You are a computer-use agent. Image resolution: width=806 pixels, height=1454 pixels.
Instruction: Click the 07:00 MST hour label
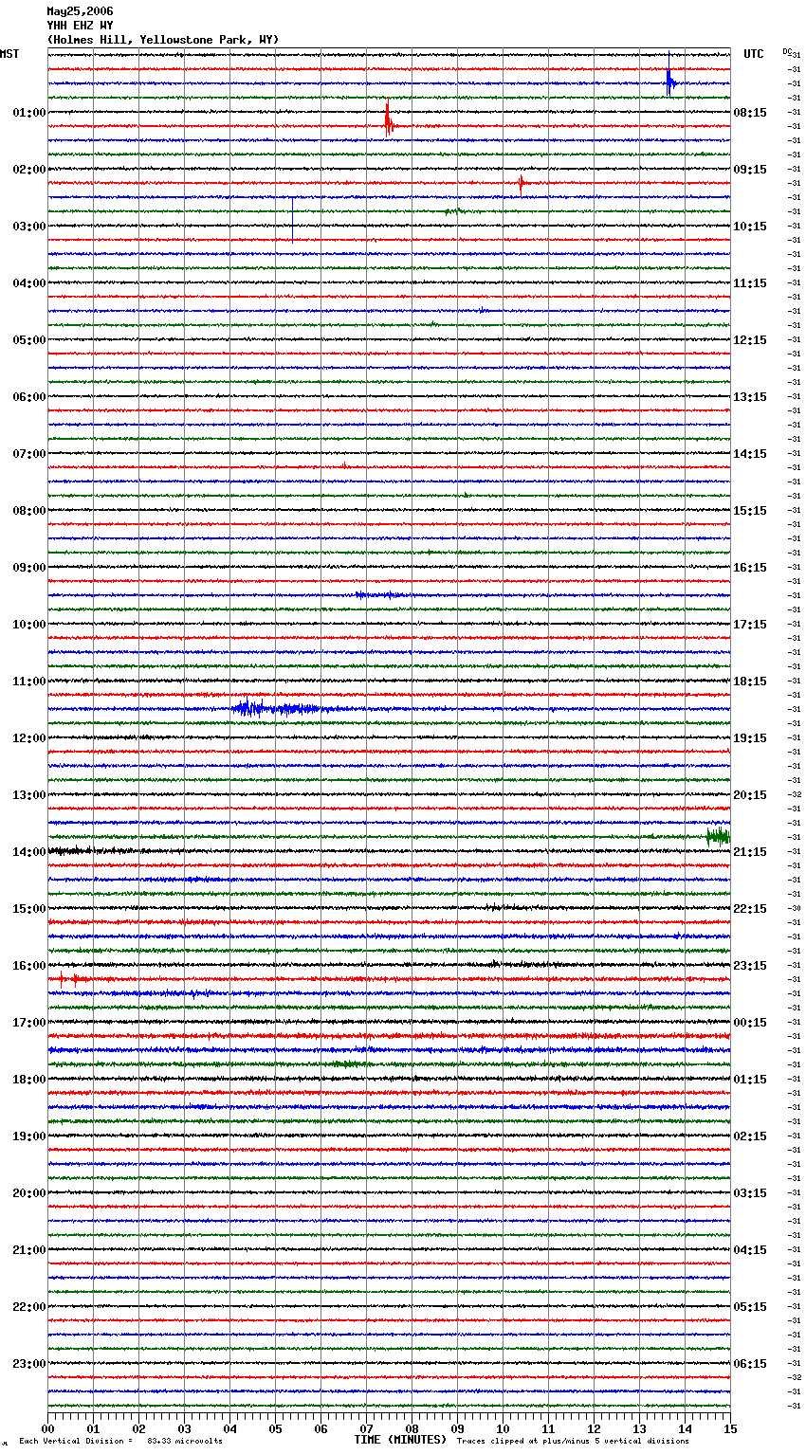[29, 454]
